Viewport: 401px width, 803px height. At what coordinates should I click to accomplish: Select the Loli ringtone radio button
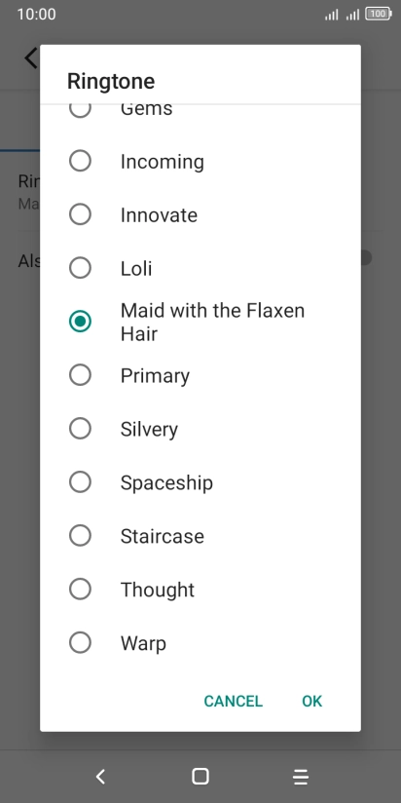coord(80,268)
